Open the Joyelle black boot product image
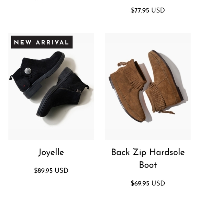The width and height of the screenshot is (199, 200). [x=51, y=86]
